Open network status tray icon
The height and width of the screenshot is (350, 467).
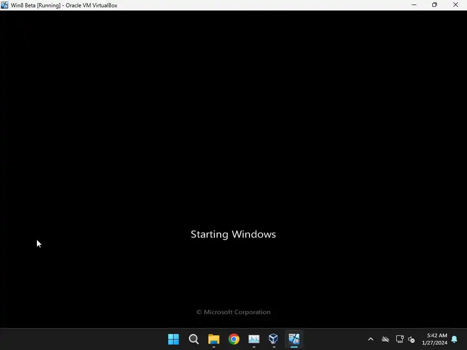coord(400,339)
